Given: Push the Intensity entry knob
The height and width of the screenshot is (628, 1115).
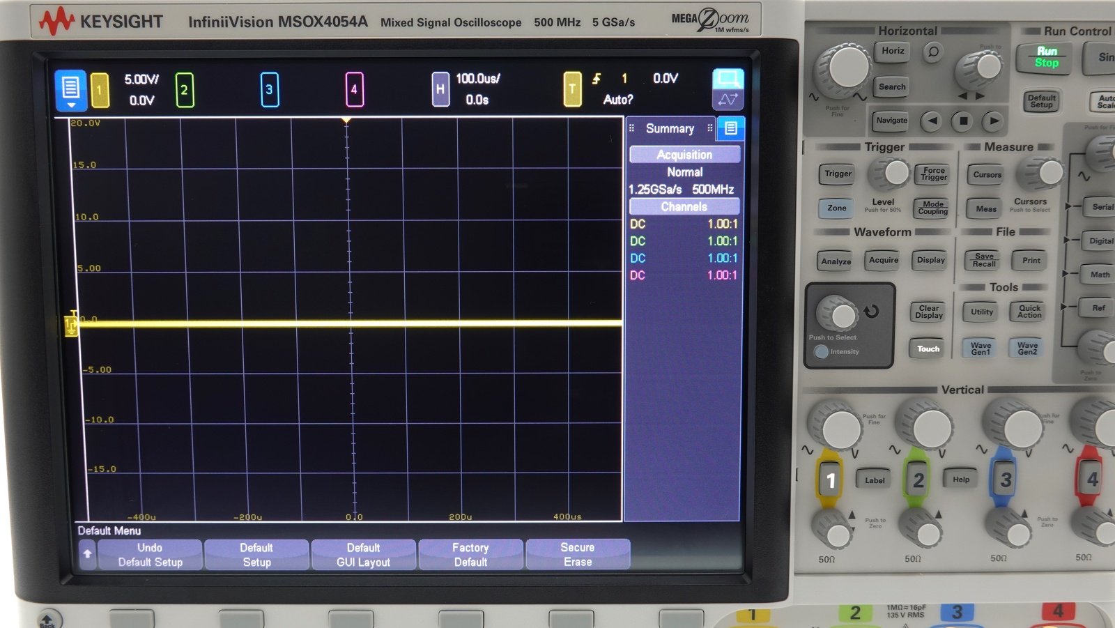Looking at the screenshot, I should pos(837,314).
